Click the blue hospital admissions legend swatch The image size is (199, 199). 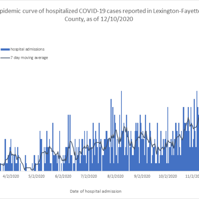(5, 49)
